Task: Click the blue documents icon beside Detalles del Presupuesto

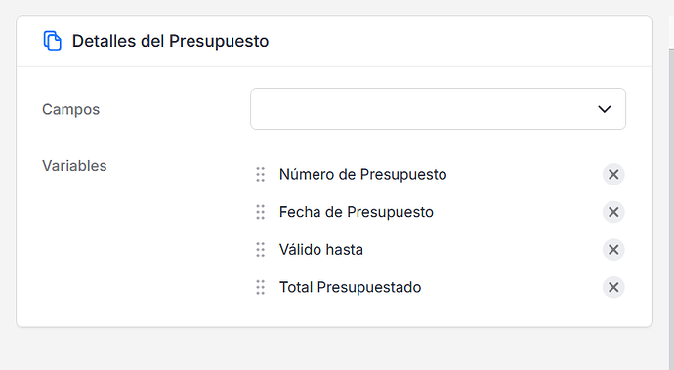Action: tap(53, 41)
